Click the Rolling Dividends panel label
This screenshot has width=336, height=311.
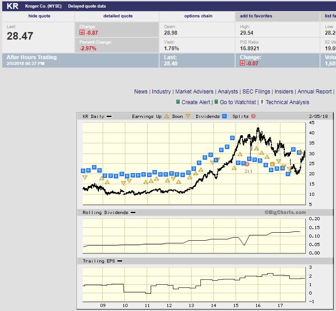coord(105,213)
